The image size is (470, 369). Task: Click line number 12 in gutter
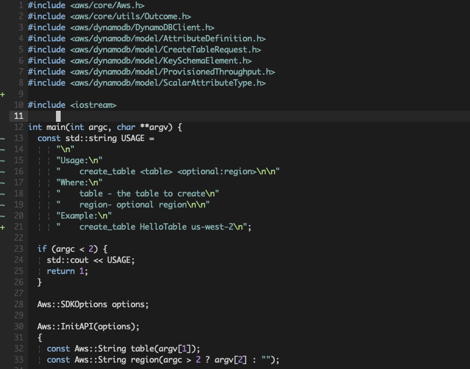pyautogui.click(x=19, y=127)
